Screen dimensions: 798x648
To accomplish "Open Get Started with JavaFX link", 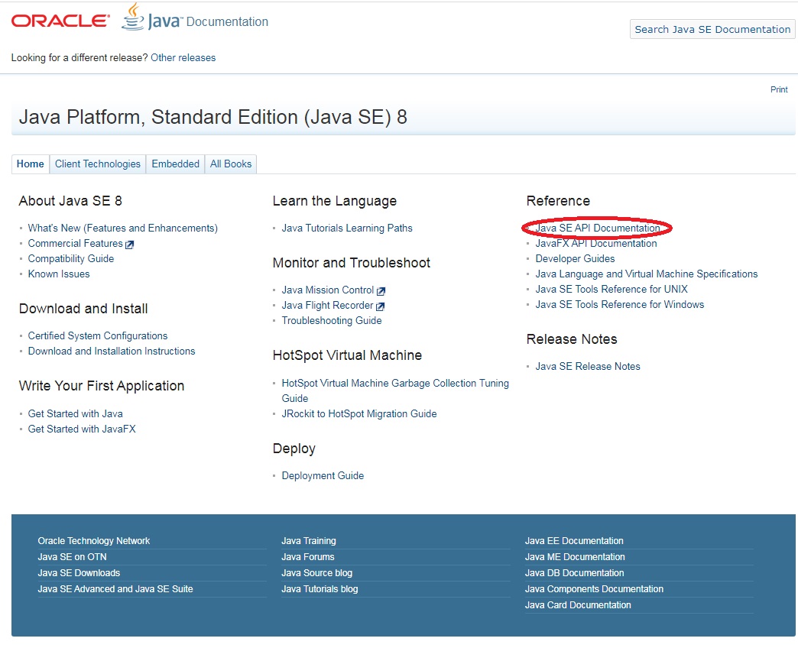I will click(x=82, y=429).
